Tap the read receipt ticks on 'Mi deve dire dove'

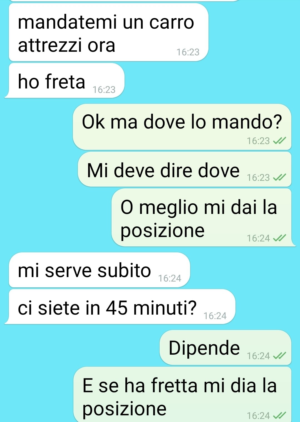point(279,177)
